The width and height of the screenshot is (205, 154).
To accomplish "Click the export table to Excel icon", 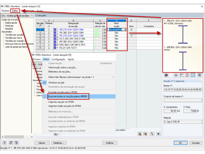I will 140,134.
